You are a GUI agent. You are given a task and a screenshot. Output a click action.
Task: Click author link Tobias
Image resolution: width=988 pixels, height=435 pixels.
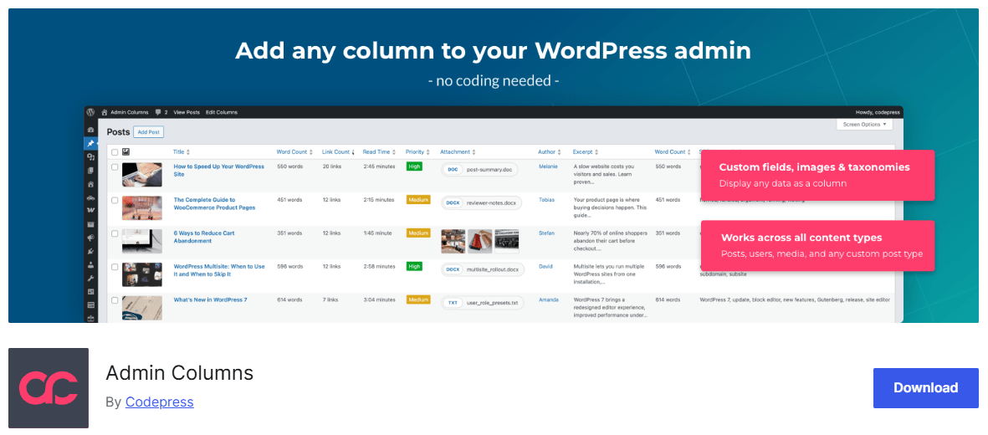point(547,200)
